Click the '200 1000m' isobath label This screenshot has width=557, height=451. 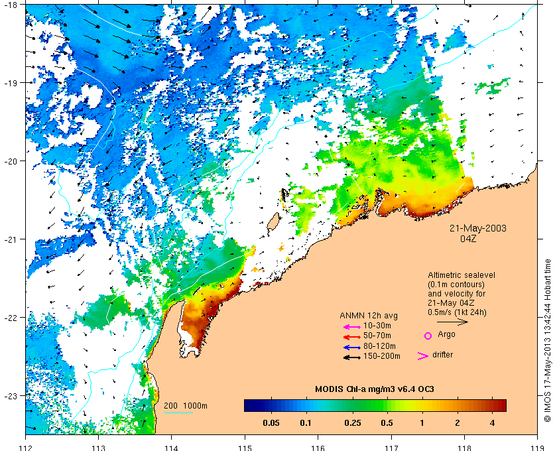pos(186,406)
